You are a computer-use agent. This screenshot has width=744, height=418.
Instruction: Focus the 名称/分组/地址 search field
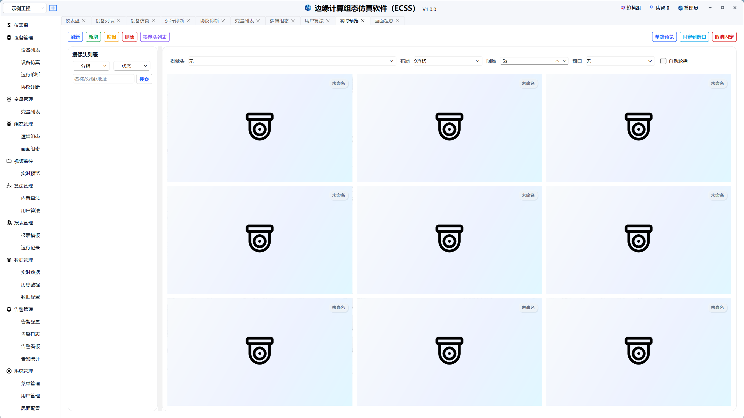(x=103, y=79)
